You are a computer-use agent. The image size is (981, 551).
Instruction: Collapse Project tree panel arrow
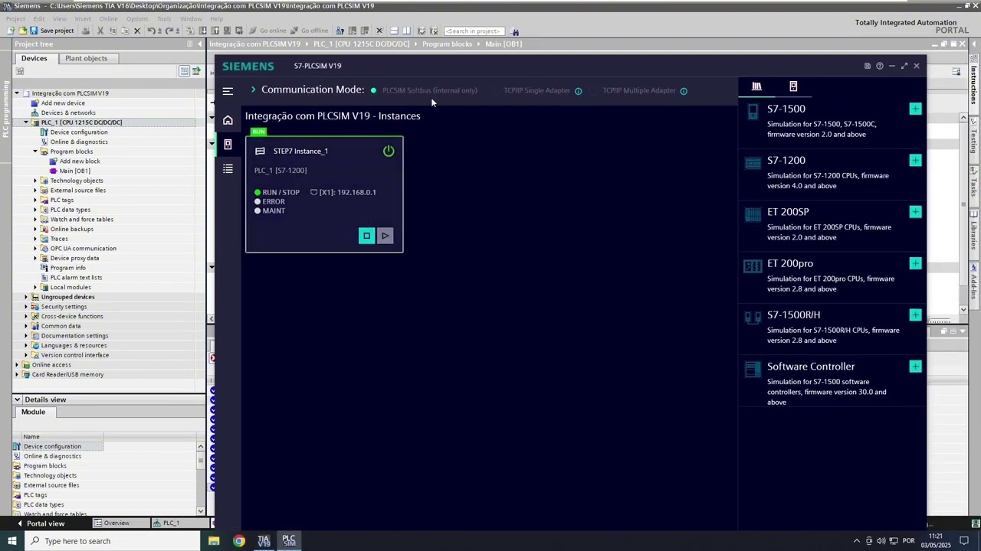point(199,44)
